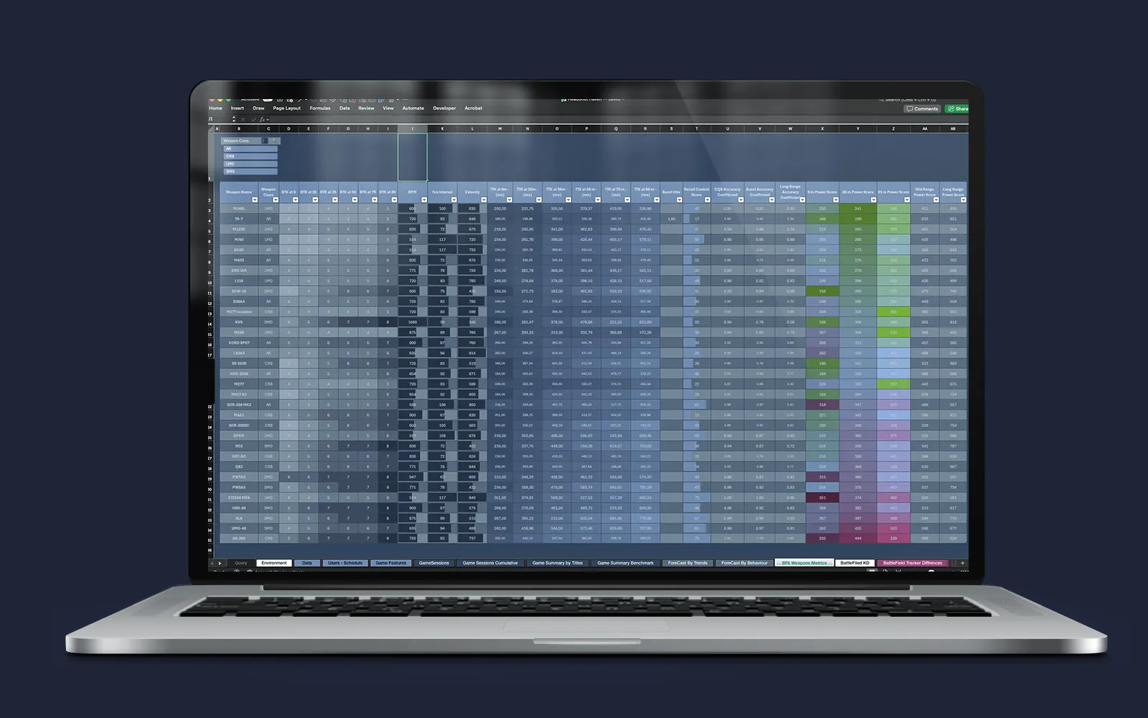Clear the Weapon Class slicer filter
Screen dimensions: 1148x718
[274, 141]
